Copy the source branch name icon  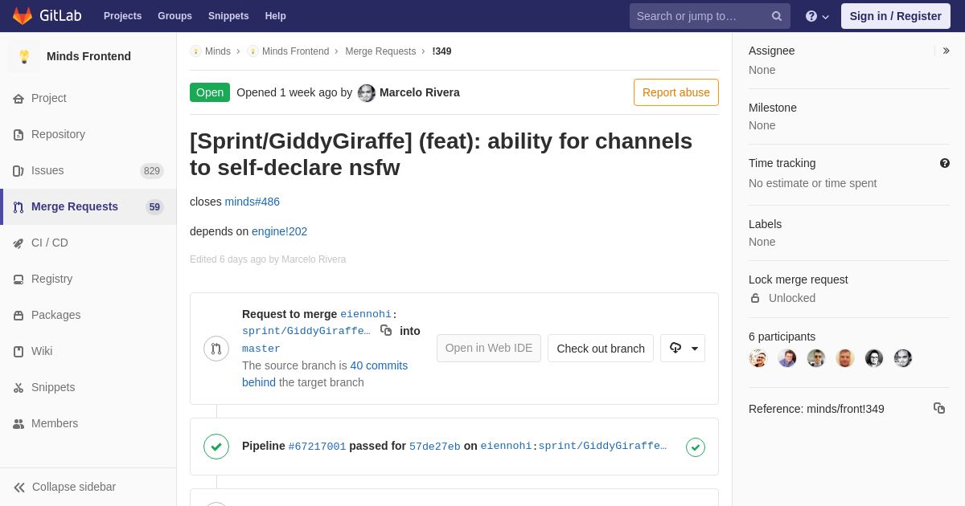pyautogui.click(x=386, y=330)
